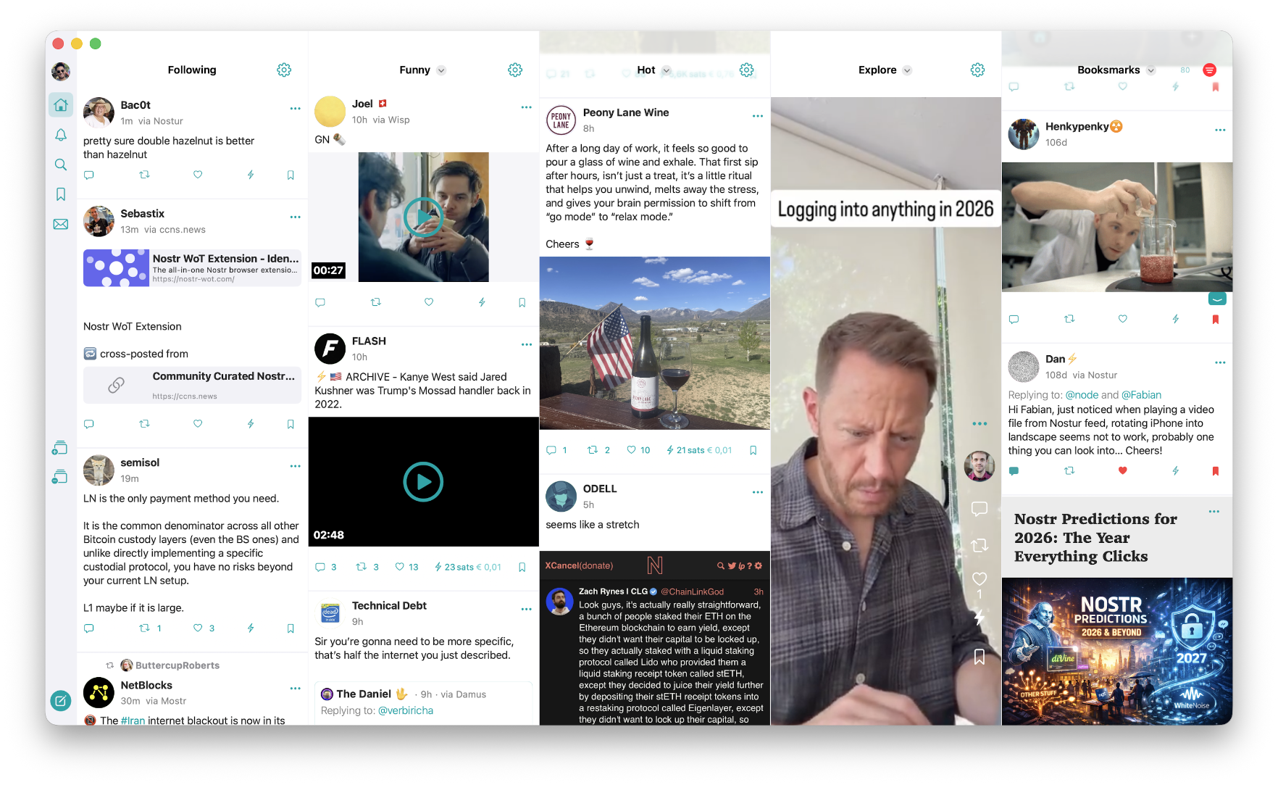The width and height of the screenshot is (1278, 785).
Task: Expand the Funny feed dropdown
Action: [x=441, y=70]
